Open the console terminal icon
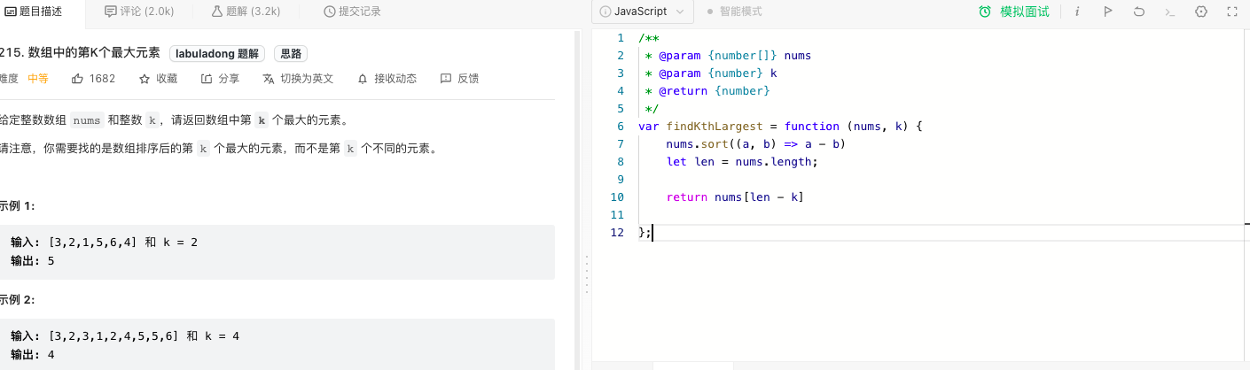Image resolution: width=1250 pixels, height=370 pixels. (1170, 12)
